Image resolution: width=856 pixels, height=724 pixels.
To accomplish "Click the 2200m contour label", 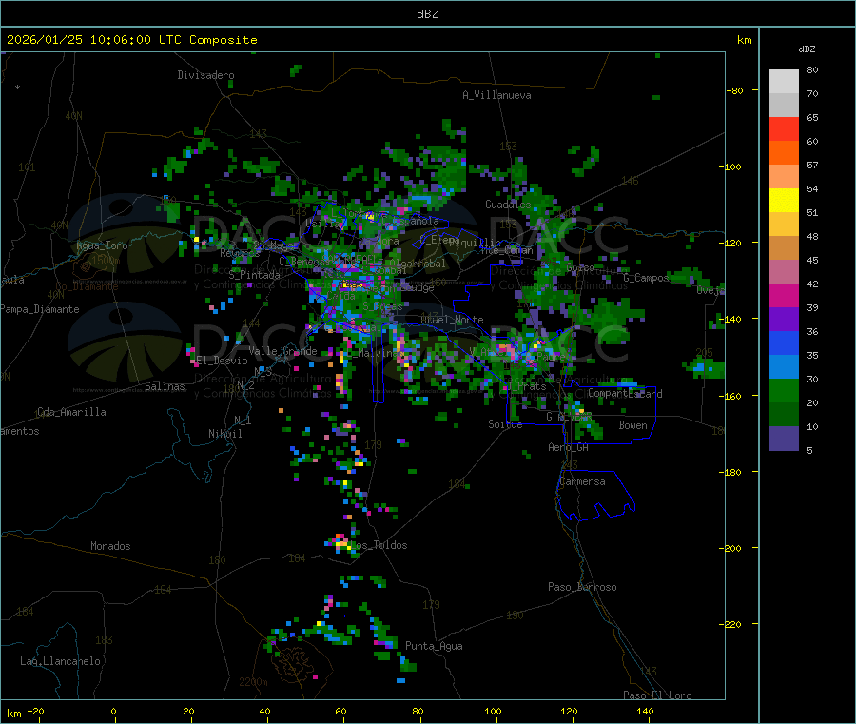I will (x=253, y=682).
